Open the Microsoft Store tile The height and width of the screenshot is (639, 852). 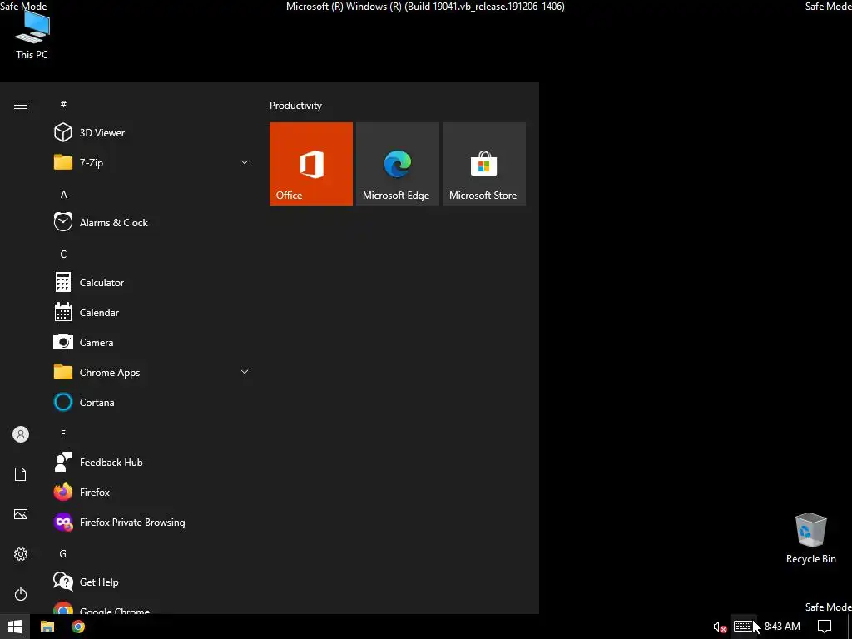(484, 164)
